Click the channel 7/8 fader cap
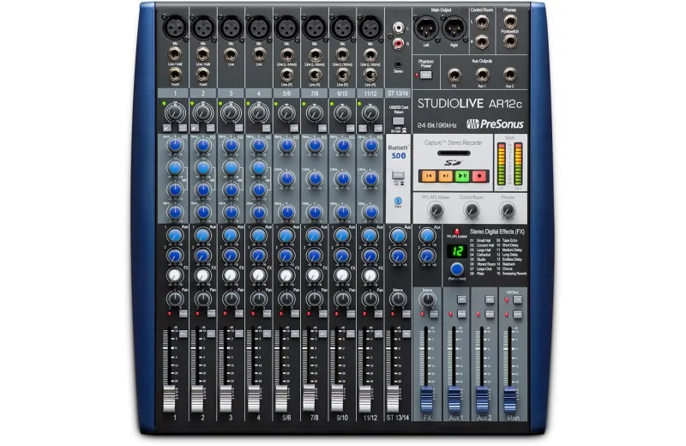The width and height of the screenshot is (686, 446). [x=309, y=397]
